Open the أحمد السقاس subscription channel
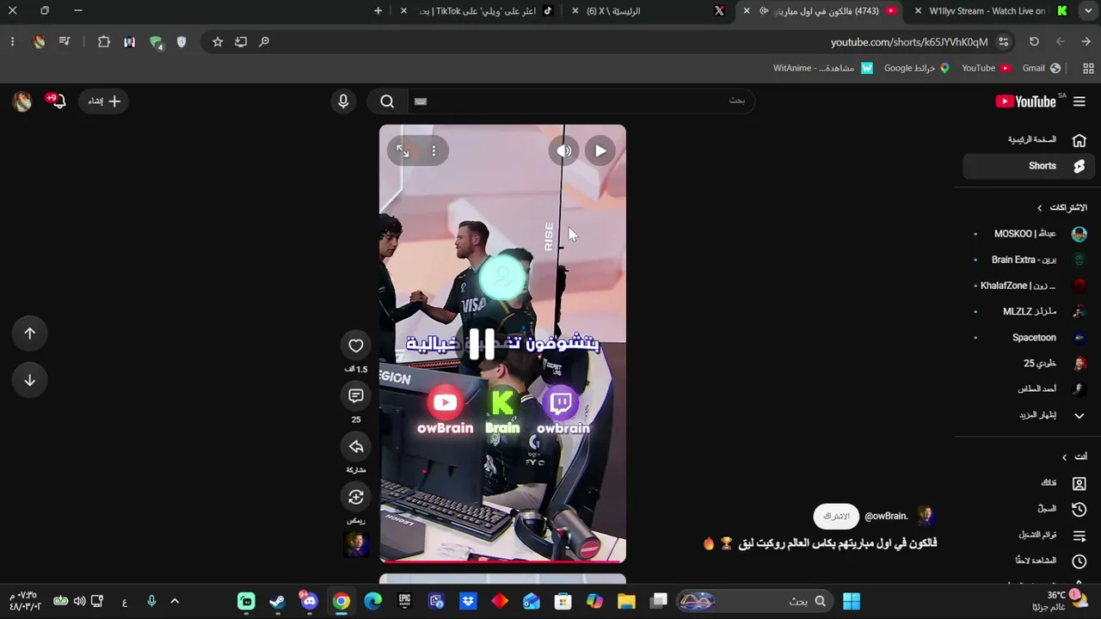 tap(1027, 389)
